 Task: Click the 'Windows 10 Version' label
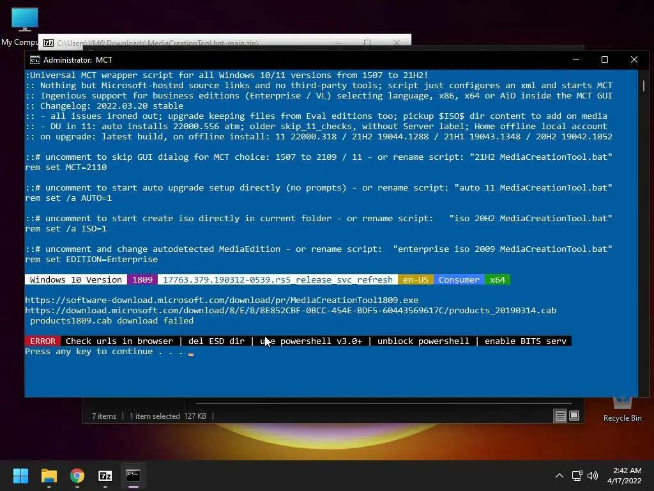76,280
